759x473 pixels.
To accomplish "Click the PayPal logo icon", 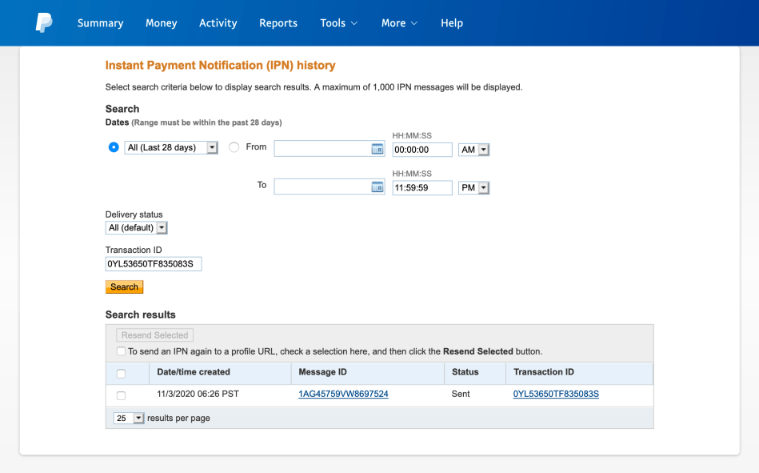I will click(43, 23).
